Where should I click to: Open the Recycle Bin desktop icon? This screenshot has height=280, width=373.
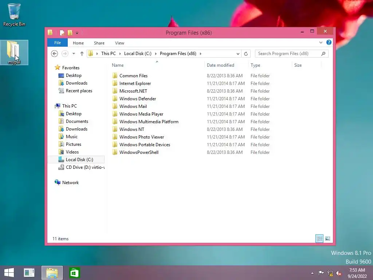pyautogui.click(x=14, y=14)
